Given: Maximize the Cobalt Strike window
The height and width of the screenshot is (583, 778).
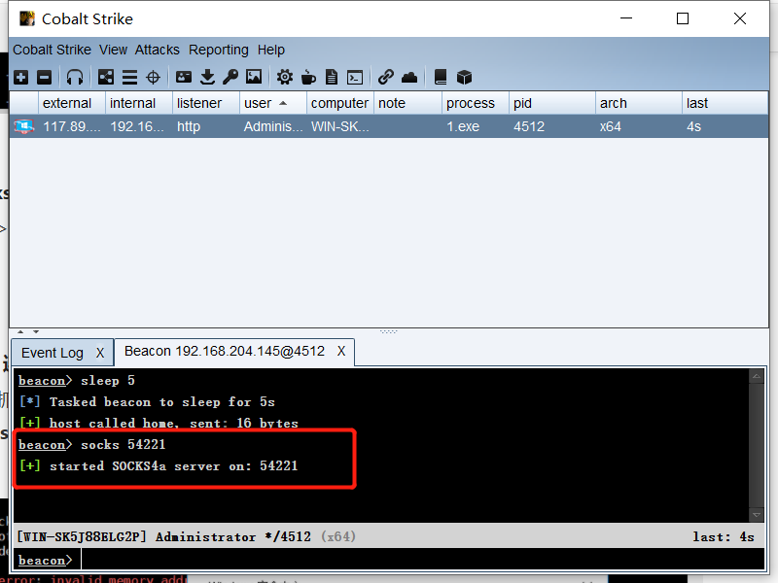Looking at the screenshot, I should point(683,18).
